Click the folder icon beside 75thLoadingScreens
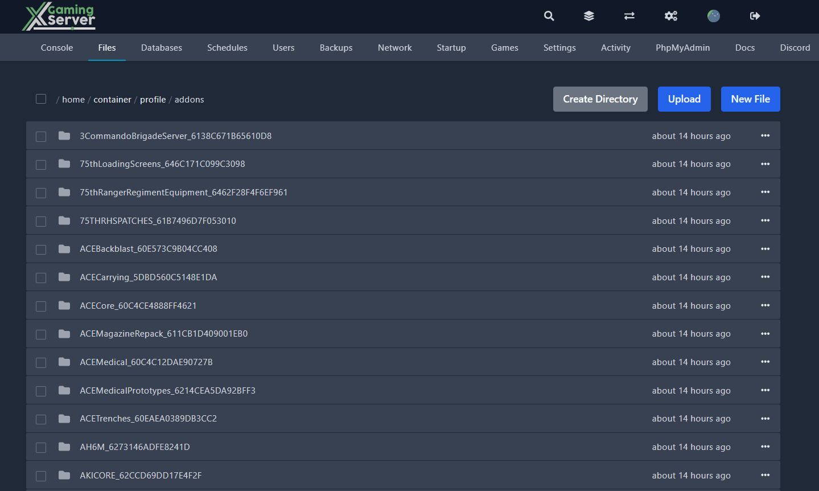 [x=64, y=164]
